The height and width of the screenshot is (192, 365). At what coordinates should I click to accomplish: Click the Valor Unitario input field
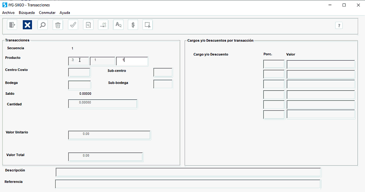click(x=109, y=135)
